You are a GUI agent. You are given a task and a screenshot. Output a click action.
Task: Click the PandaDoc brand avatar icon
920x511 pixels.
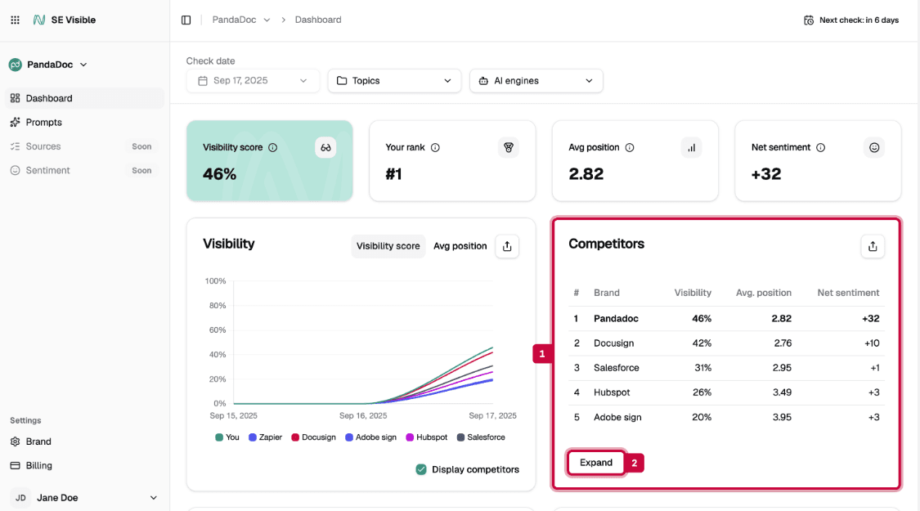pos(16,65)
